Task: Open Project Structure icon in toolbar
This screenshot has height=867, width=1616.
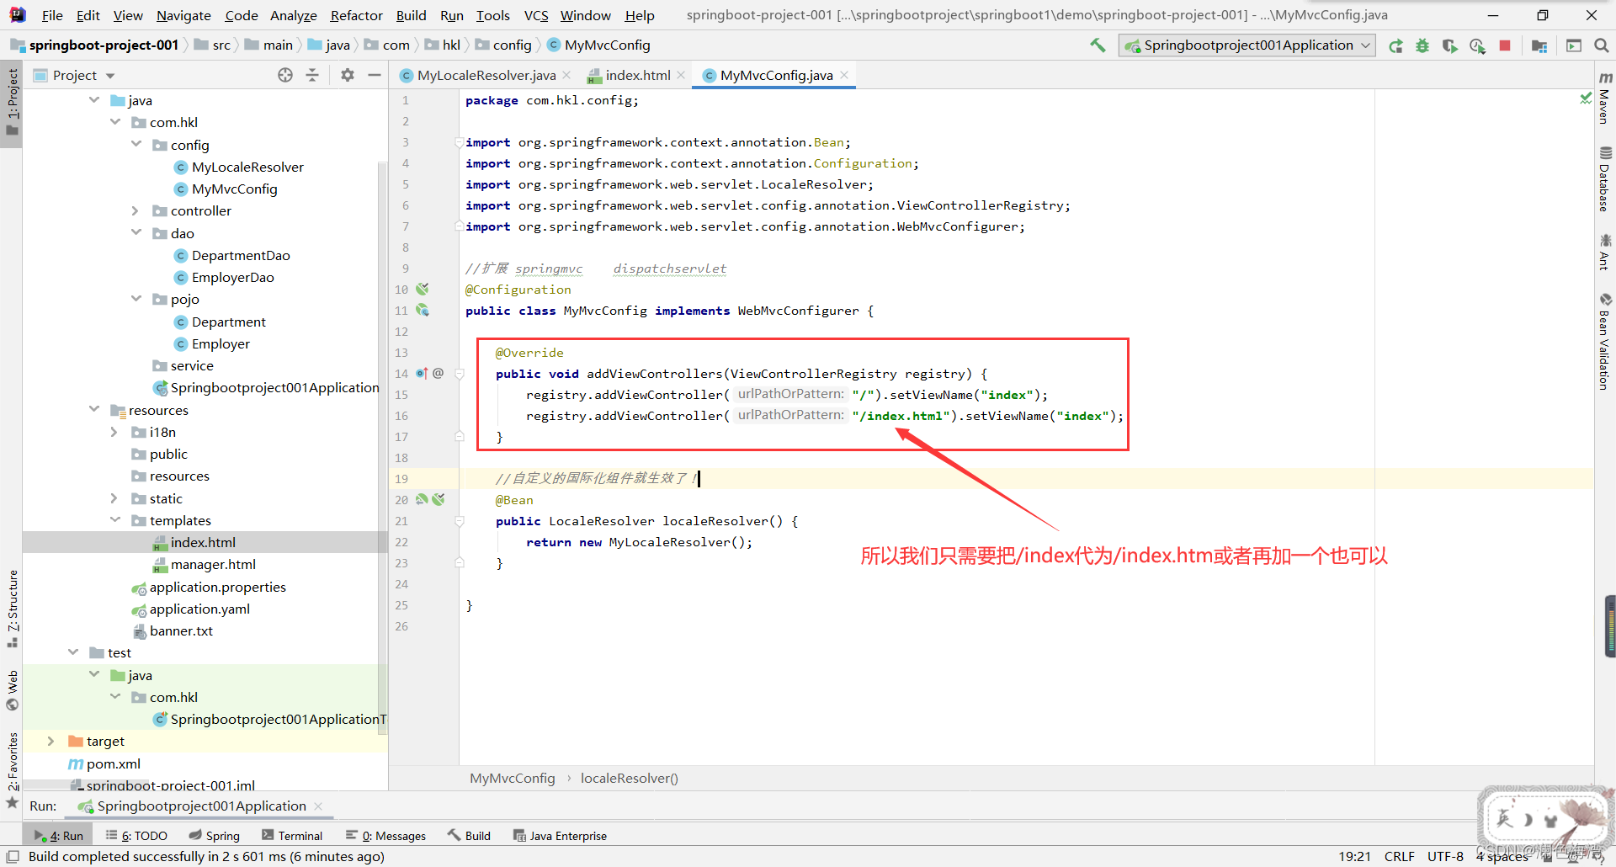Action: pos(1539,46)
